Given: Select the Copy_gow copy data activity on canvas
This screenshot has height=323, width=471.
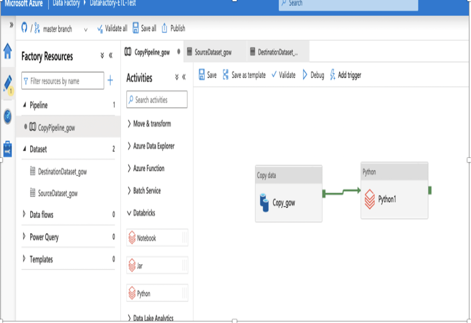Looking at the screenshot, I should click(289, 194).
